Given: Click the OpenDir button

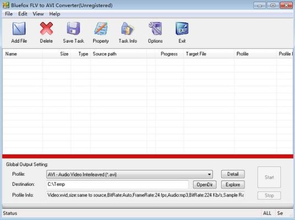Looking at the screenshot, I should tap(205, 185).
